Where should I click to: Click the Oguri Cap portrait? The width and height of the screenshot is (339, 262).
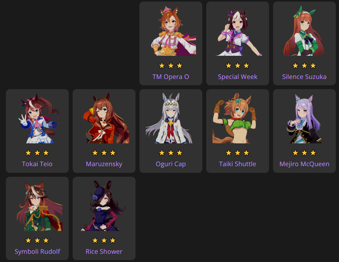pos(171,118)
